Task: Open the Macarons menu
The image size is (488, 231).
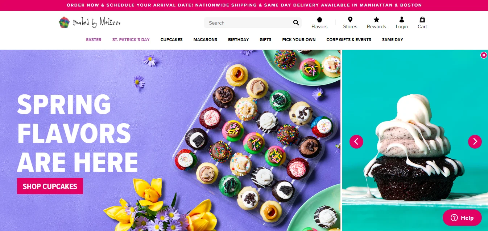Action: [205, 40]
